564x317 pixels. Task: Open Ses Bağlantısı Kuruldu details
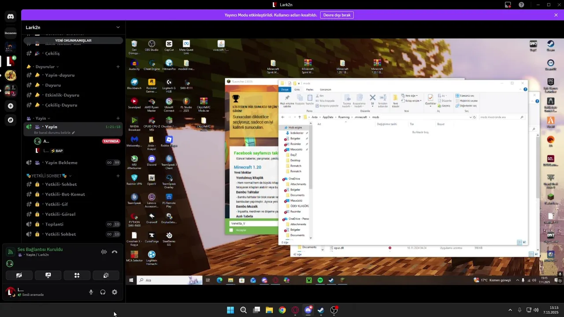[40, 249]
